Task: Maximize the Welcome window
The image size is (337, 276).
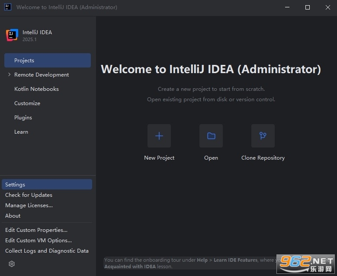Action: click(x=307, y=7)
